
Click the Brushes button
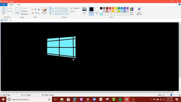click(44, 10)
